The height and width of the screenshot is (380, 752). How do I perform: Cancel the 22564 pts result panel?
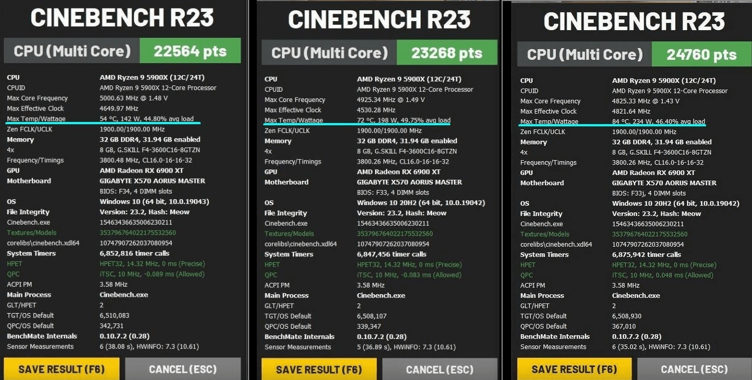[183, 370]
